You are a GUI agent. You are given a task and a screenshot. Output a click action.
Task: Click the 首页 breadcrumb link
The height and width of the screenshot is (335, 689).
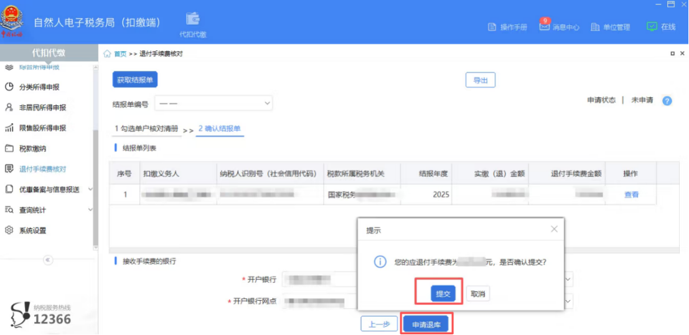(x=120, y=54)
